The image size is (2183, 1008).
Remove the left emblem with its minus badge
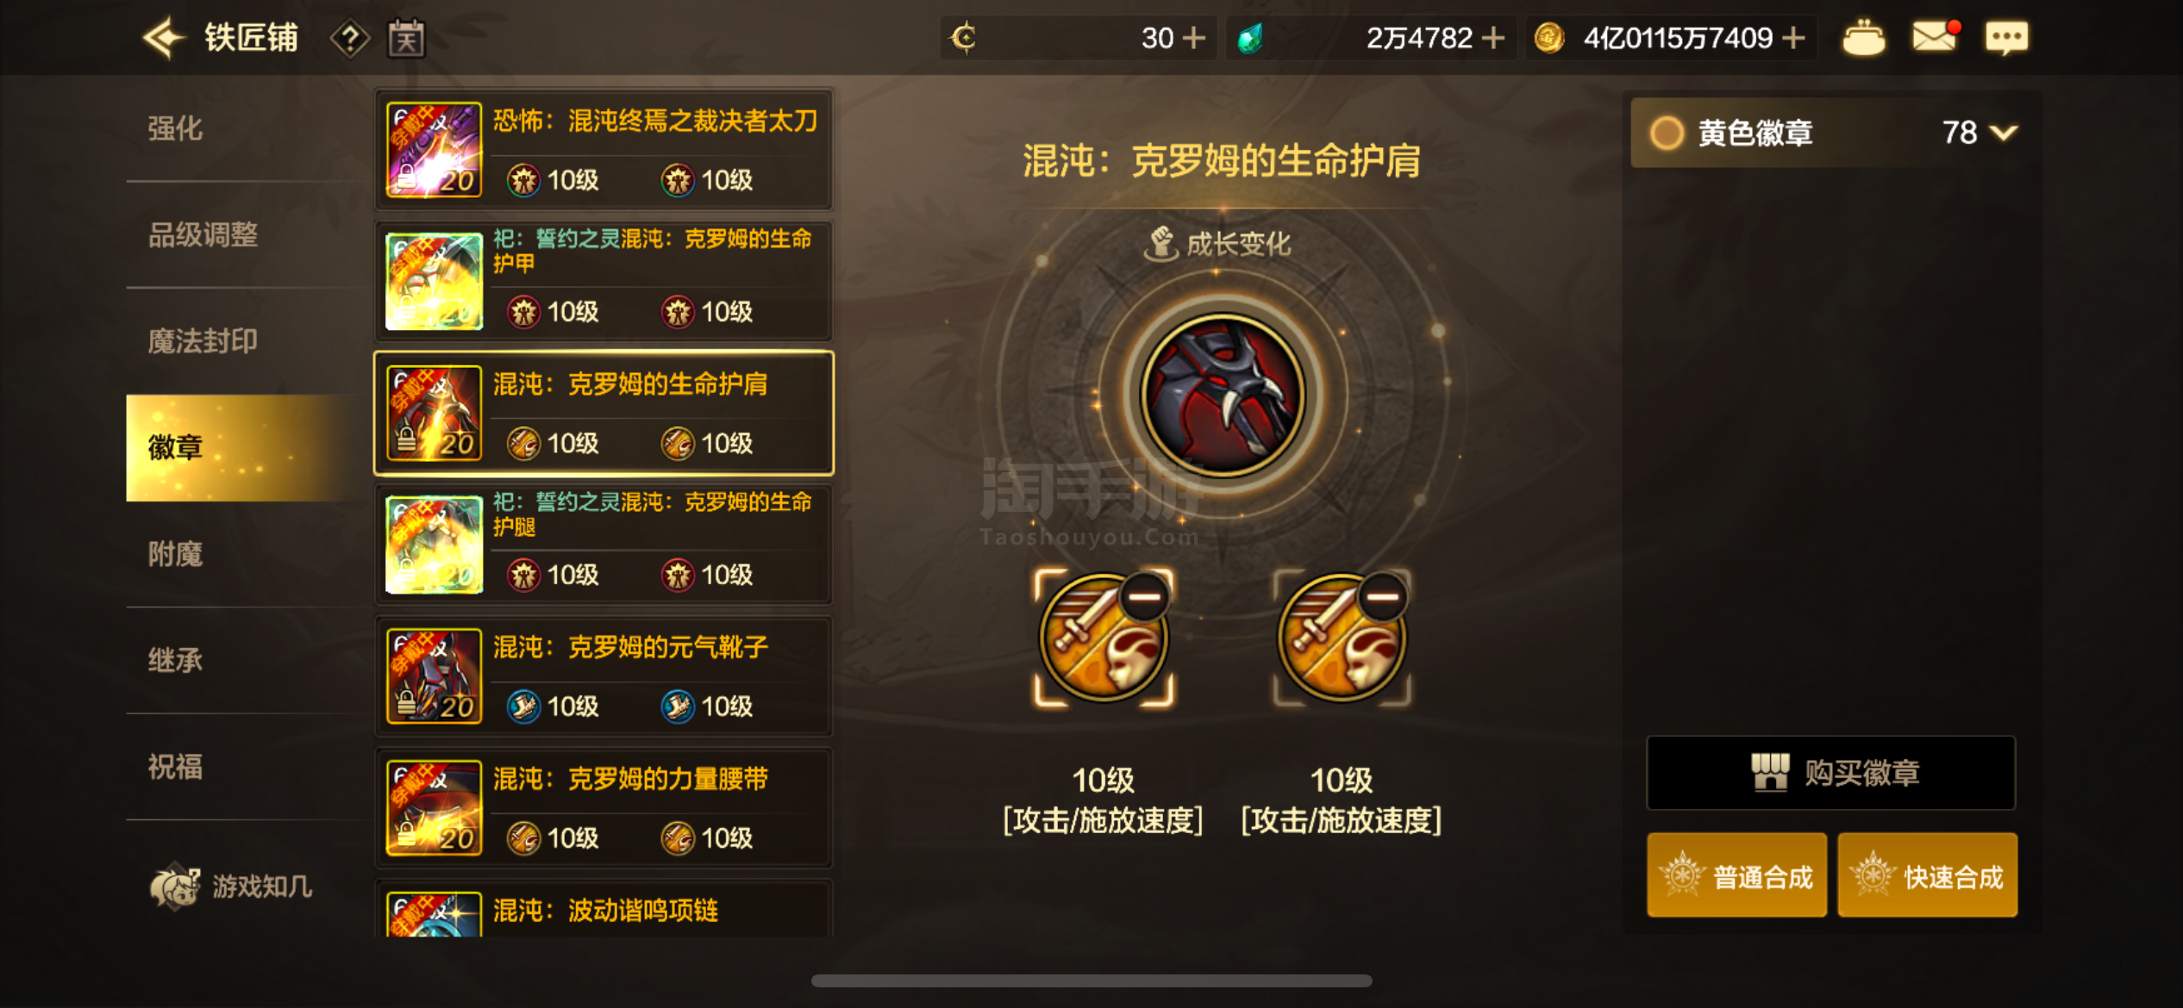pyautogui.click(x=1145, y=597)
